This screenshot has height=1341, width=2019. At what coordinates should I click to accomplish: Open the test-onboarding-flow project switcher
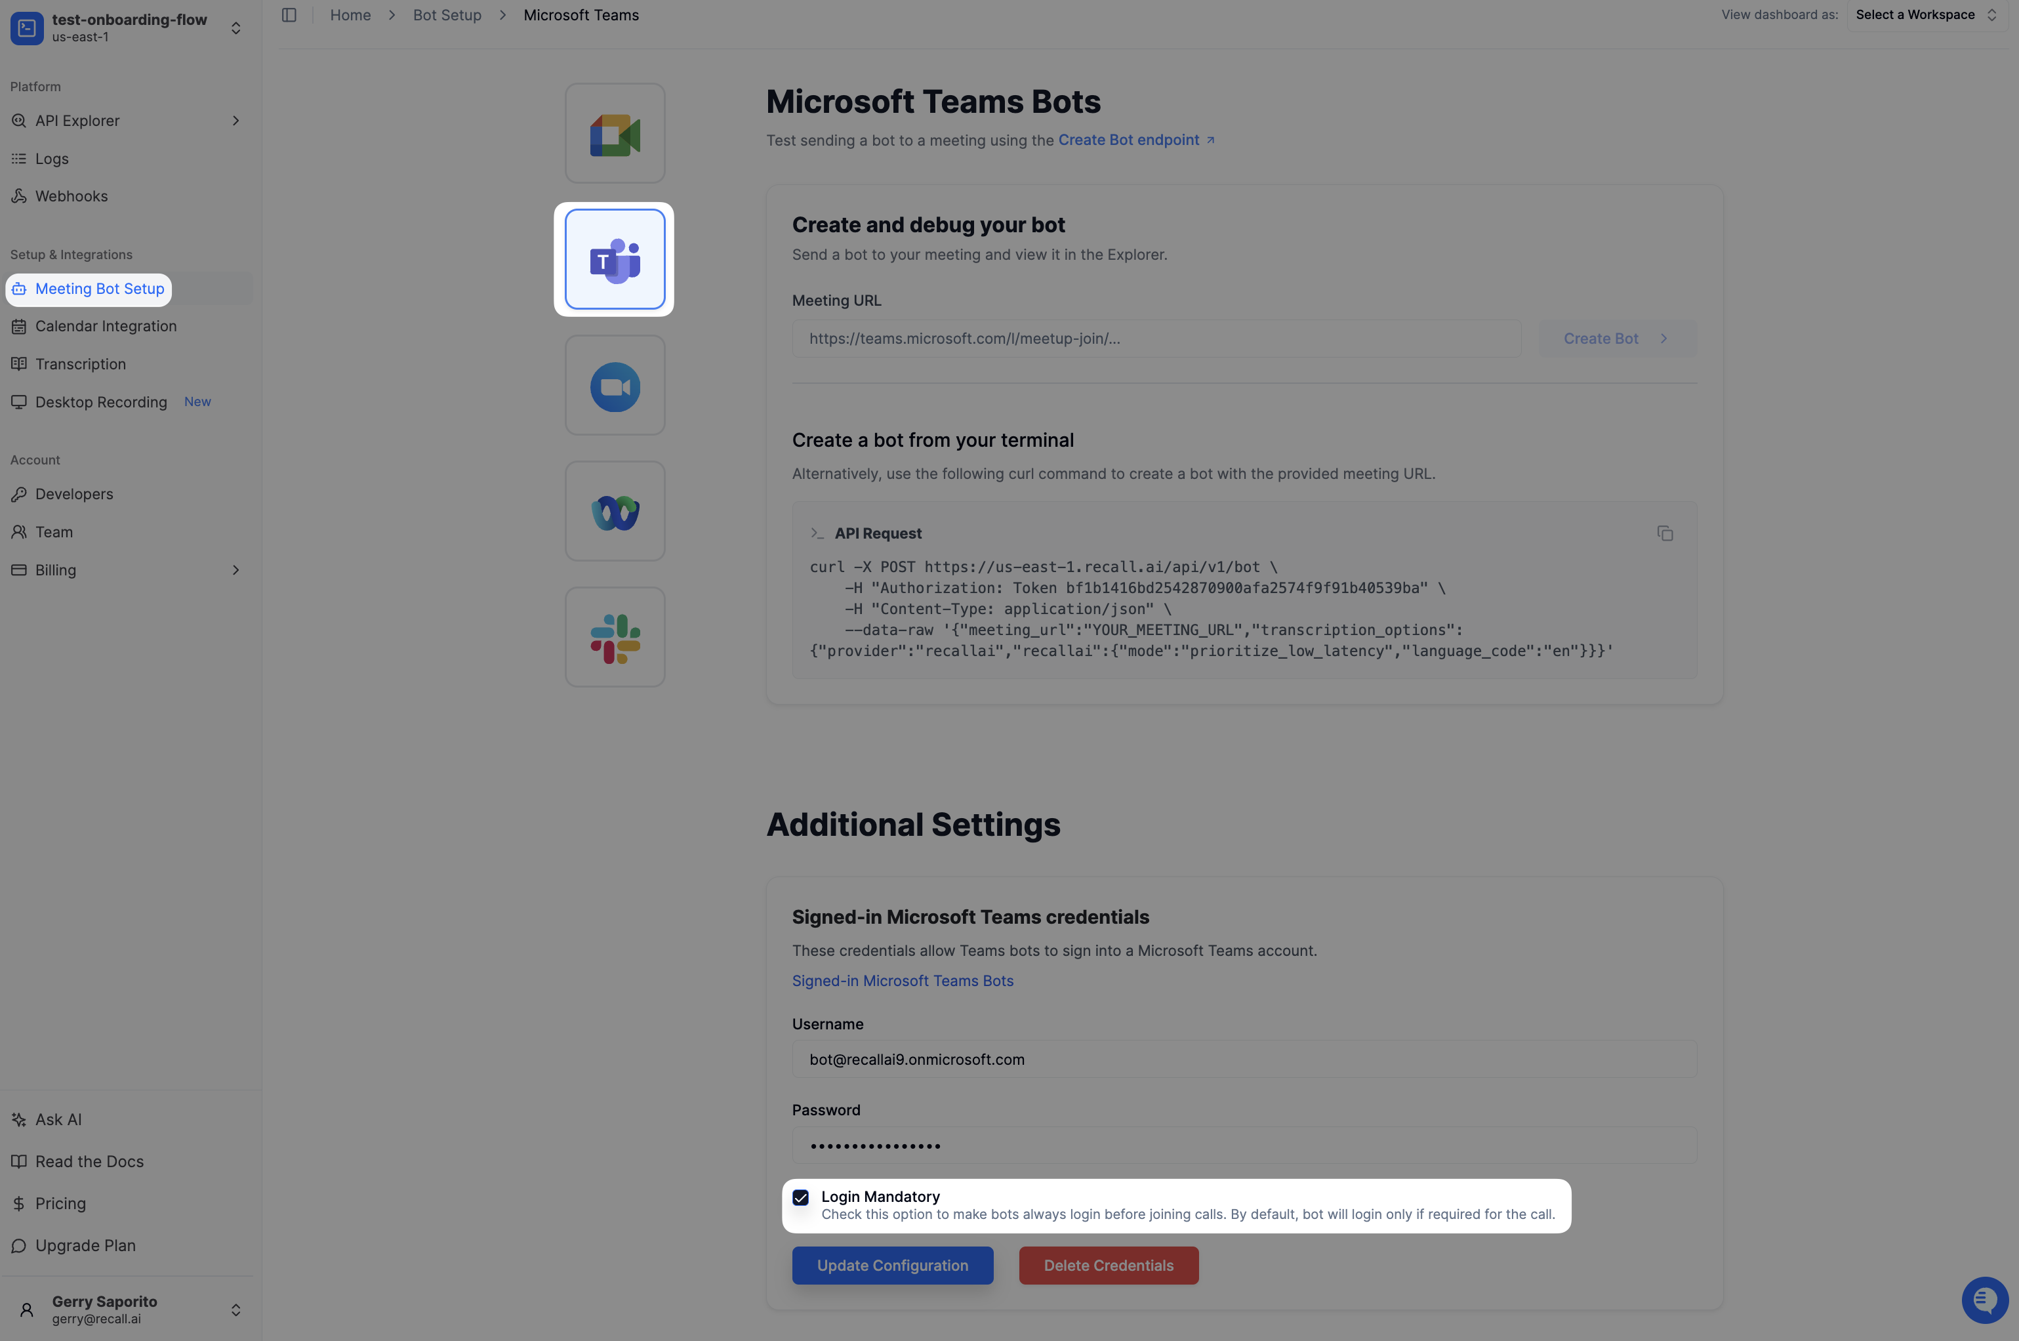coord(129,28)
